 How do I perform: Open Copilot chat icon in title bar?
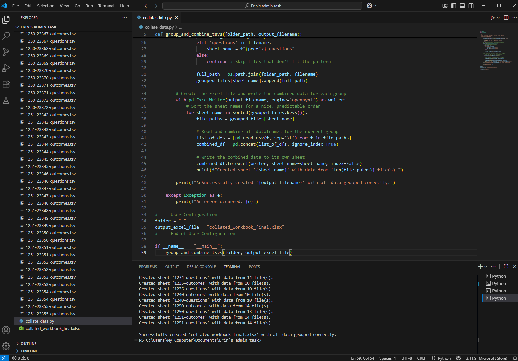(369, 6)
